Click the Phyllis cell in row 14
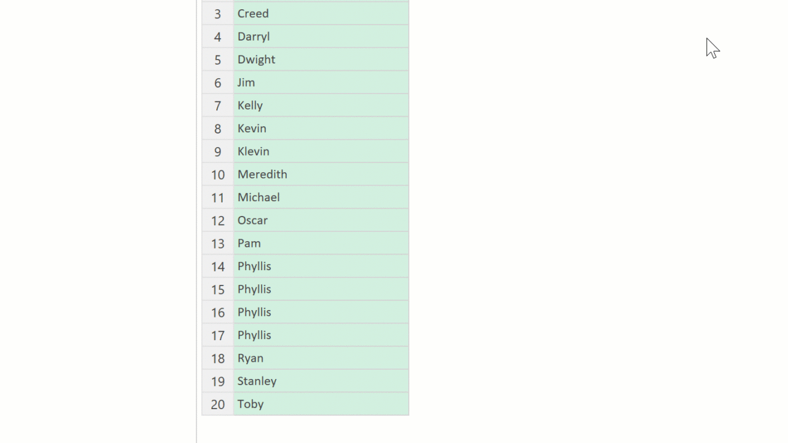The height and width of the screenshot is (443, 788). [321, 266]
